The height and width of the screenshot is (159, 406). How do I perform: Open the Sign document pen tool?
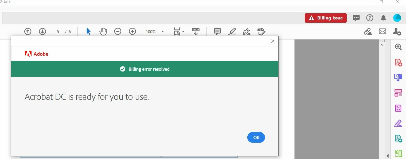[247, 31]
